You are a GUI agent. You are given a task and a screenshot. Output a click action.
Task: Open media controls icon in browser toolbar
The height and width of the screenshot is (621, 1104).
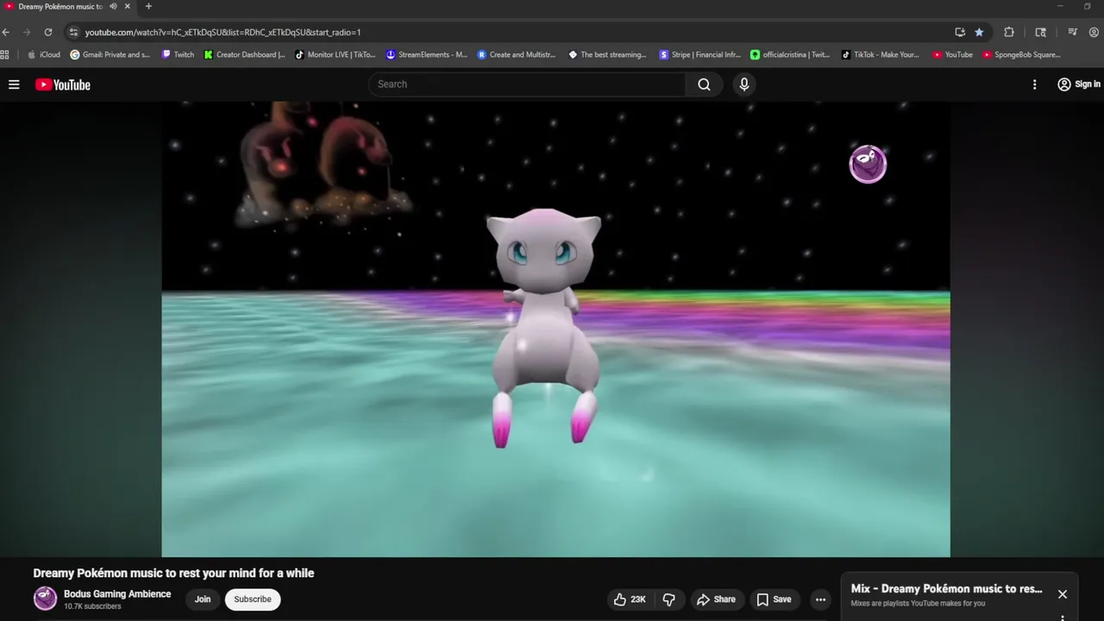pos(1072,32)
